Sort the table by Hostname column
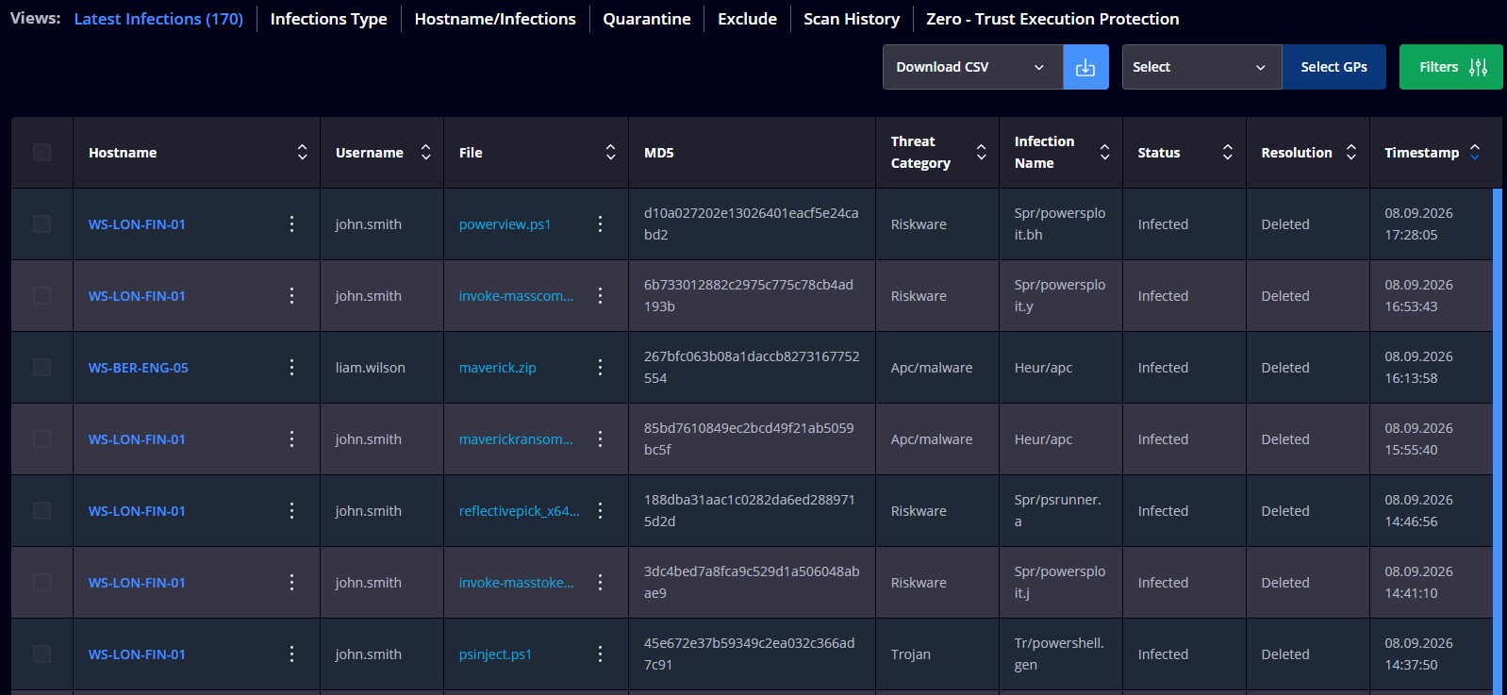This screenshot has width=1507, height=695. pos(302,152)
